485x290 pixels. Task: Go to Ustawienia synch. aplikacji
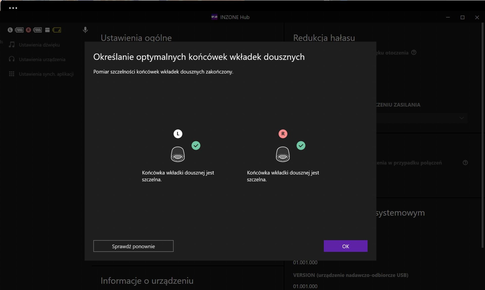tap(46, 74)
